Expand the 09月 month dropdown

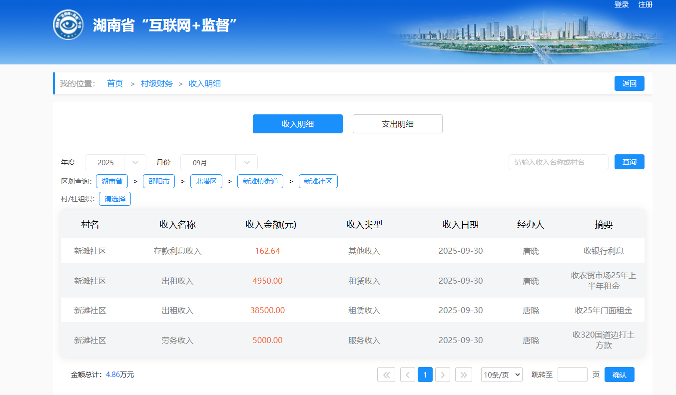tap(219, 162)
